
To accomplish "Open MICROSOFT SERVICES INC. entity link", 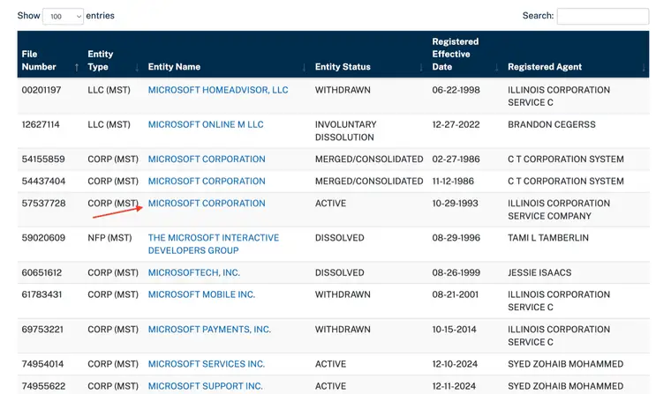I will 207,364.
